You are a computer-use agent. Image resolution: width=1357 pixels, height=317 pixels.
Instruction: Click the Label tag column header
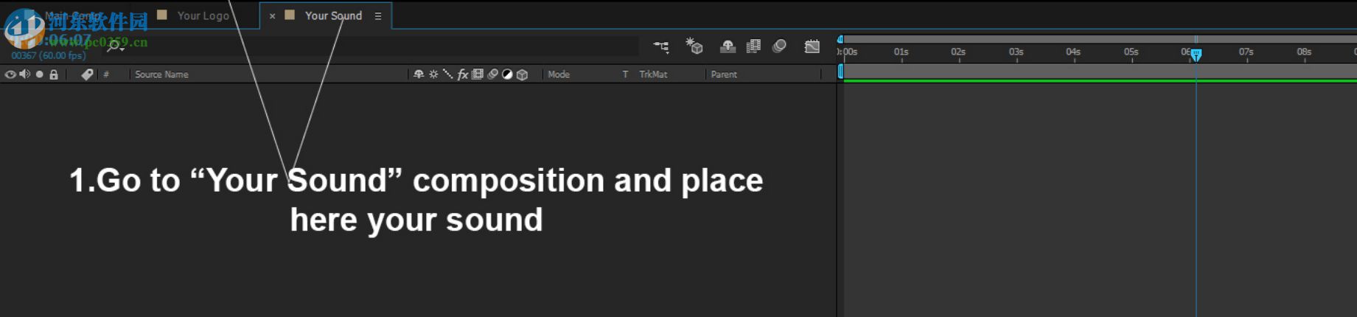pyautogui.click(x=87, y=74)
